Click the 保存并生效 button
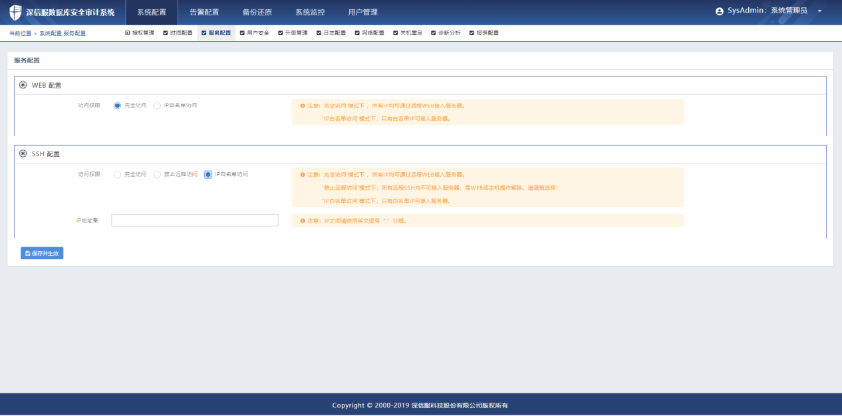The height and width of the screenshot is (416, 842). (x=42, y=253)
